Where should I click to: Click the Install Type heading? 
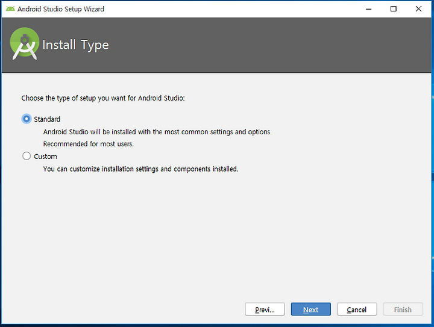pos(75,45)
